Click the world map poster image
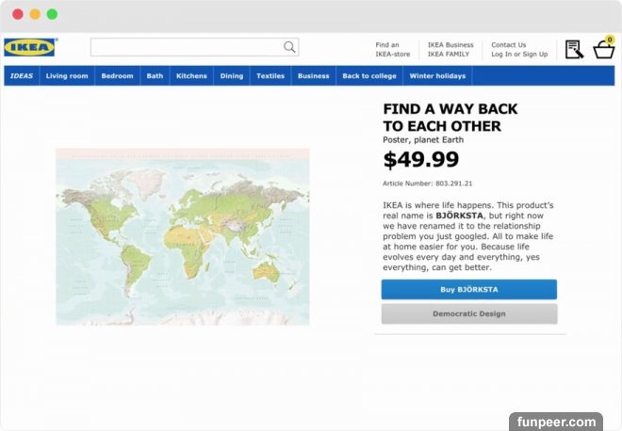The height and width of the screenshot is (431, 622). pos(183,236)
